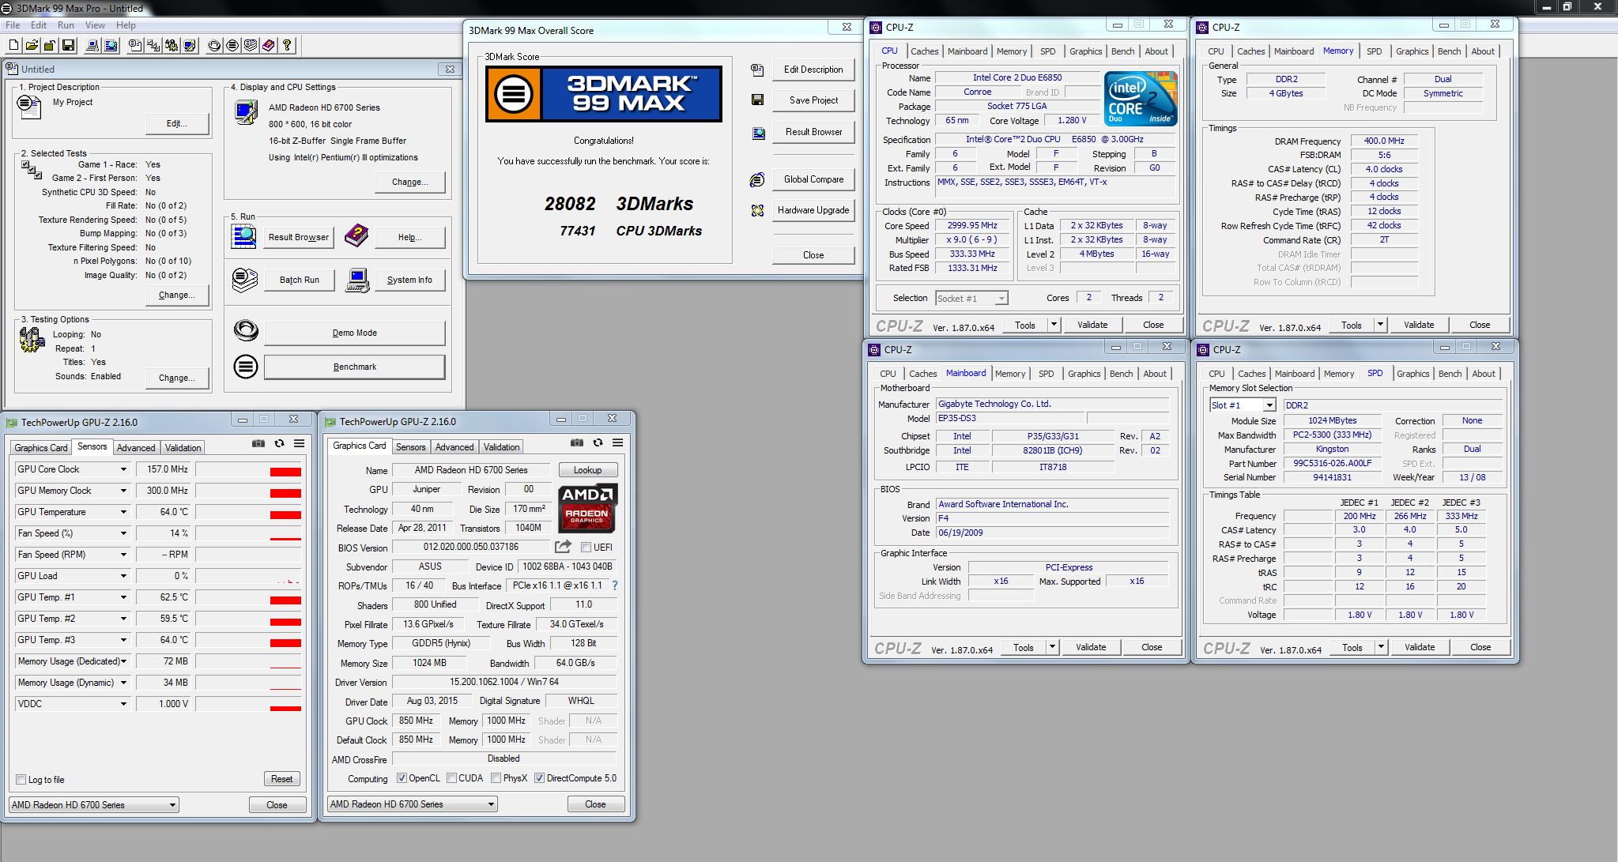The height and width of the screenshot is (862, 1618).
Task: Open hamburger menu in GPU-Z Graphics Card window
Action: pyautogui.click(x=617, y=442)
